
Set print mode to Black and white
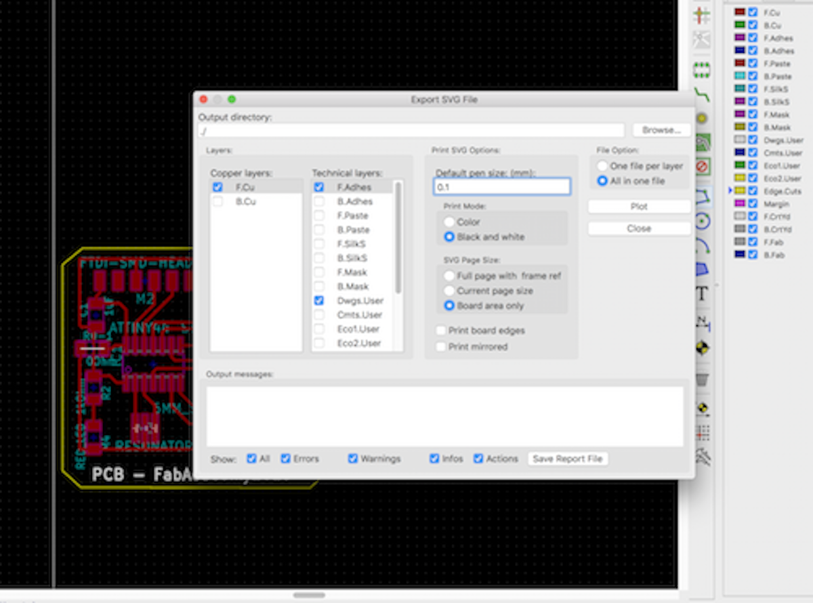click(449, 236)
